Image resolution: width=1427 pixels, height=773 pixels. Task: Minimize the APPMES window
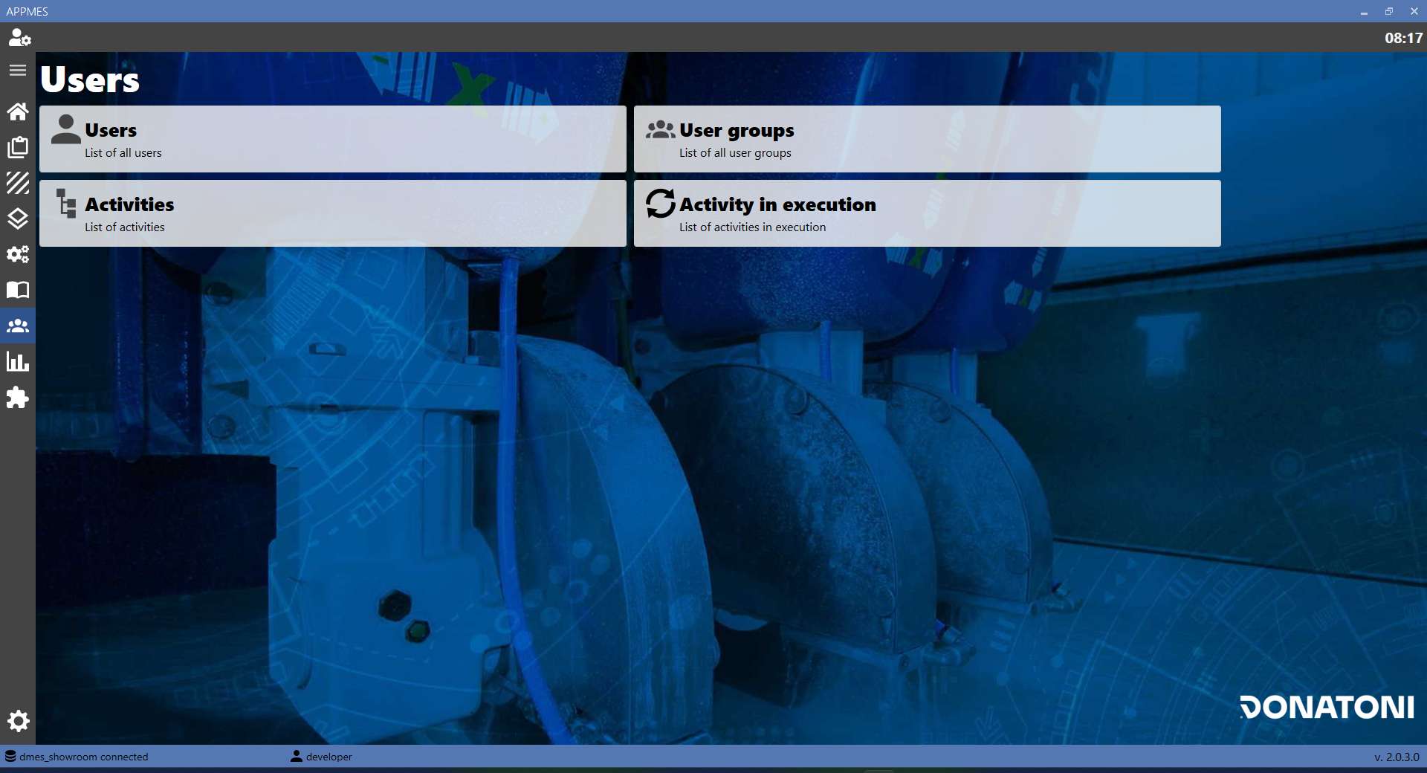[x=1364, y=11]
